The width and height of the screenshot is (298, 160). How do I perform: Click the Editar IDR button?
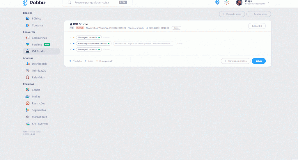pos(257,26)
